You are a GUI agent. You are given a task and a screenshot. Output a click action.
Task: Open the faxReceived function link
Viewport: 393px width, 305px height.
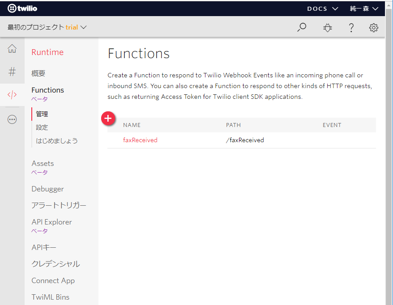tap(140, 140)
